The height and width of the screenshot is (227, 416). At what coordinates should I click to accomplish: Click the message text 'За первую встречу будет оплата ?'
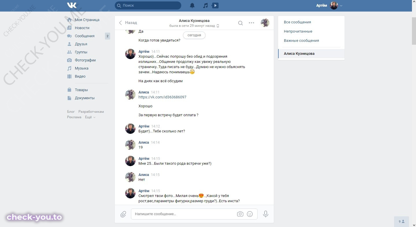click(168, 115)
